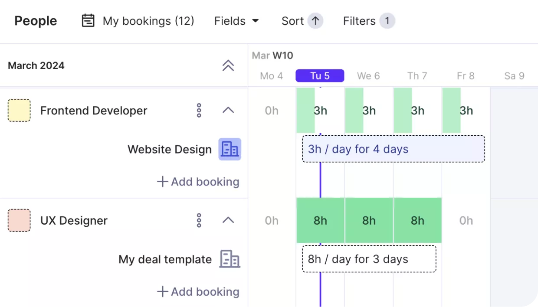The height and width of the screenshot is (307, 538).
Task: Click Frontend Developer 0h cell on Monday
Action: [272, 111]
